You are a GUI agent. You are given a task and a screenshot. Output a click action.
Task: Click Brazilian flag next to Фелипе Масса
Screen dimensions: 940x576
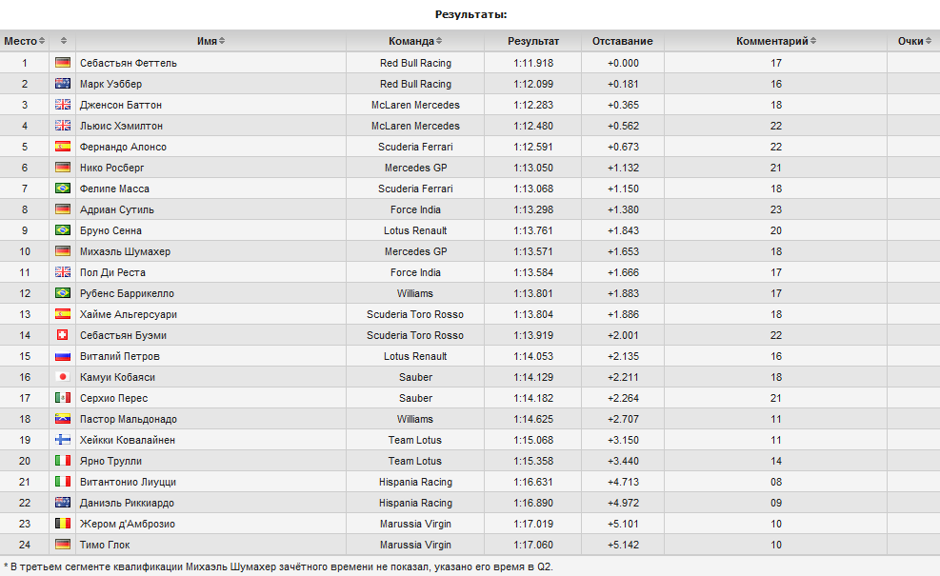[62, 189]
